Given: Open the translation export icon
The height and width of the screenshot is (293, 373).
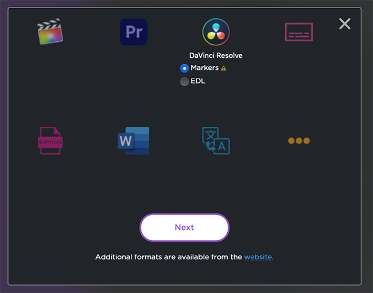Looking at the screenshot, I should [216, 140].
